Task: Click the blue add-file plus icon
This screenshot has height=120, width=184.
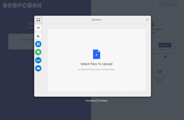Action: pos(96,54)
